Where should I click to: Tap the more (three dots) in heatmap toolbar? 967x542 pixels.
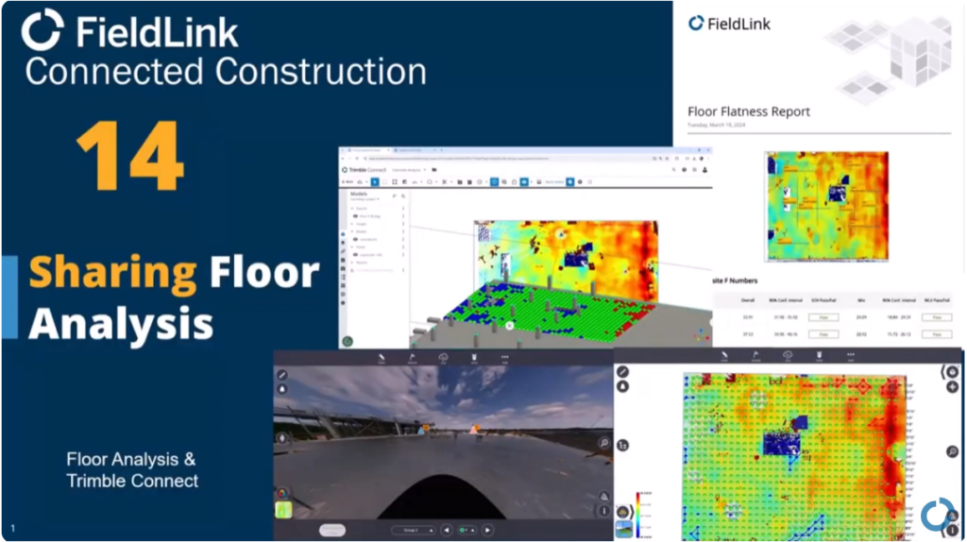click(851, 355)
